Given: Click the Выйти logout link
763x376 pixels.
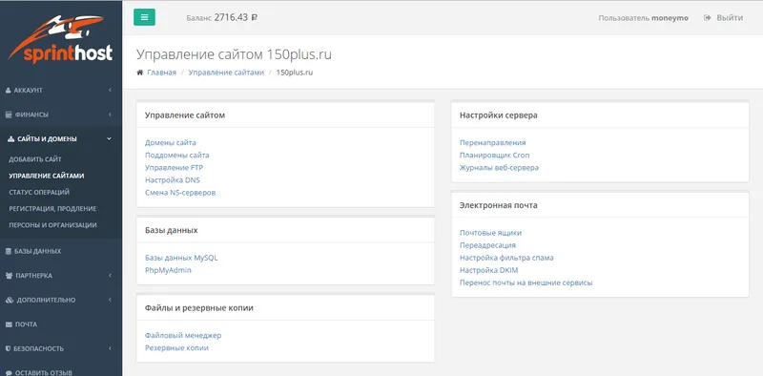Looking at the screenshot, I should point(730,18).
